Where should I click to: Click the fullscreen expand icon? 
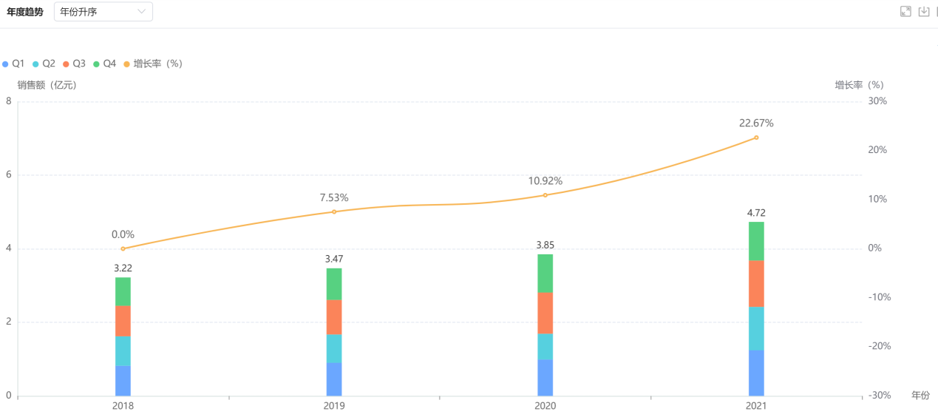[x=905, y=11]
